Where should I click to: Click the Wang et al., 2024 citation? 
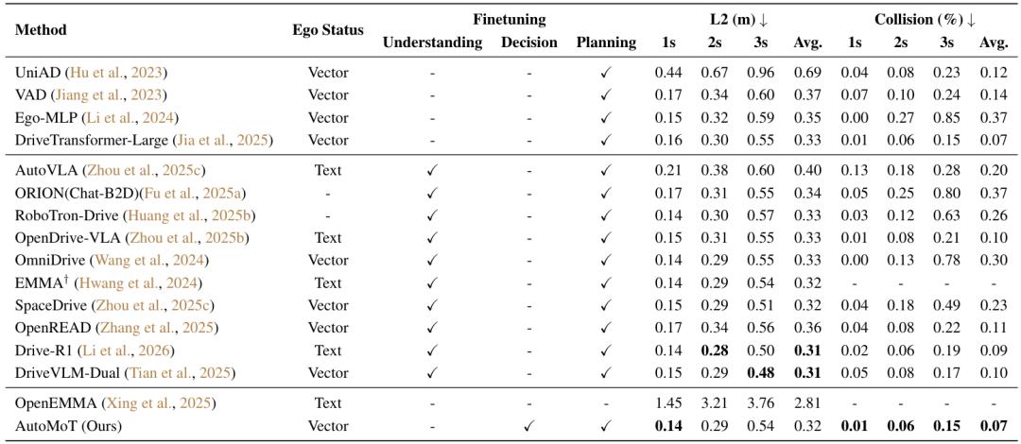pyautogui.click(x=149, y=261)
